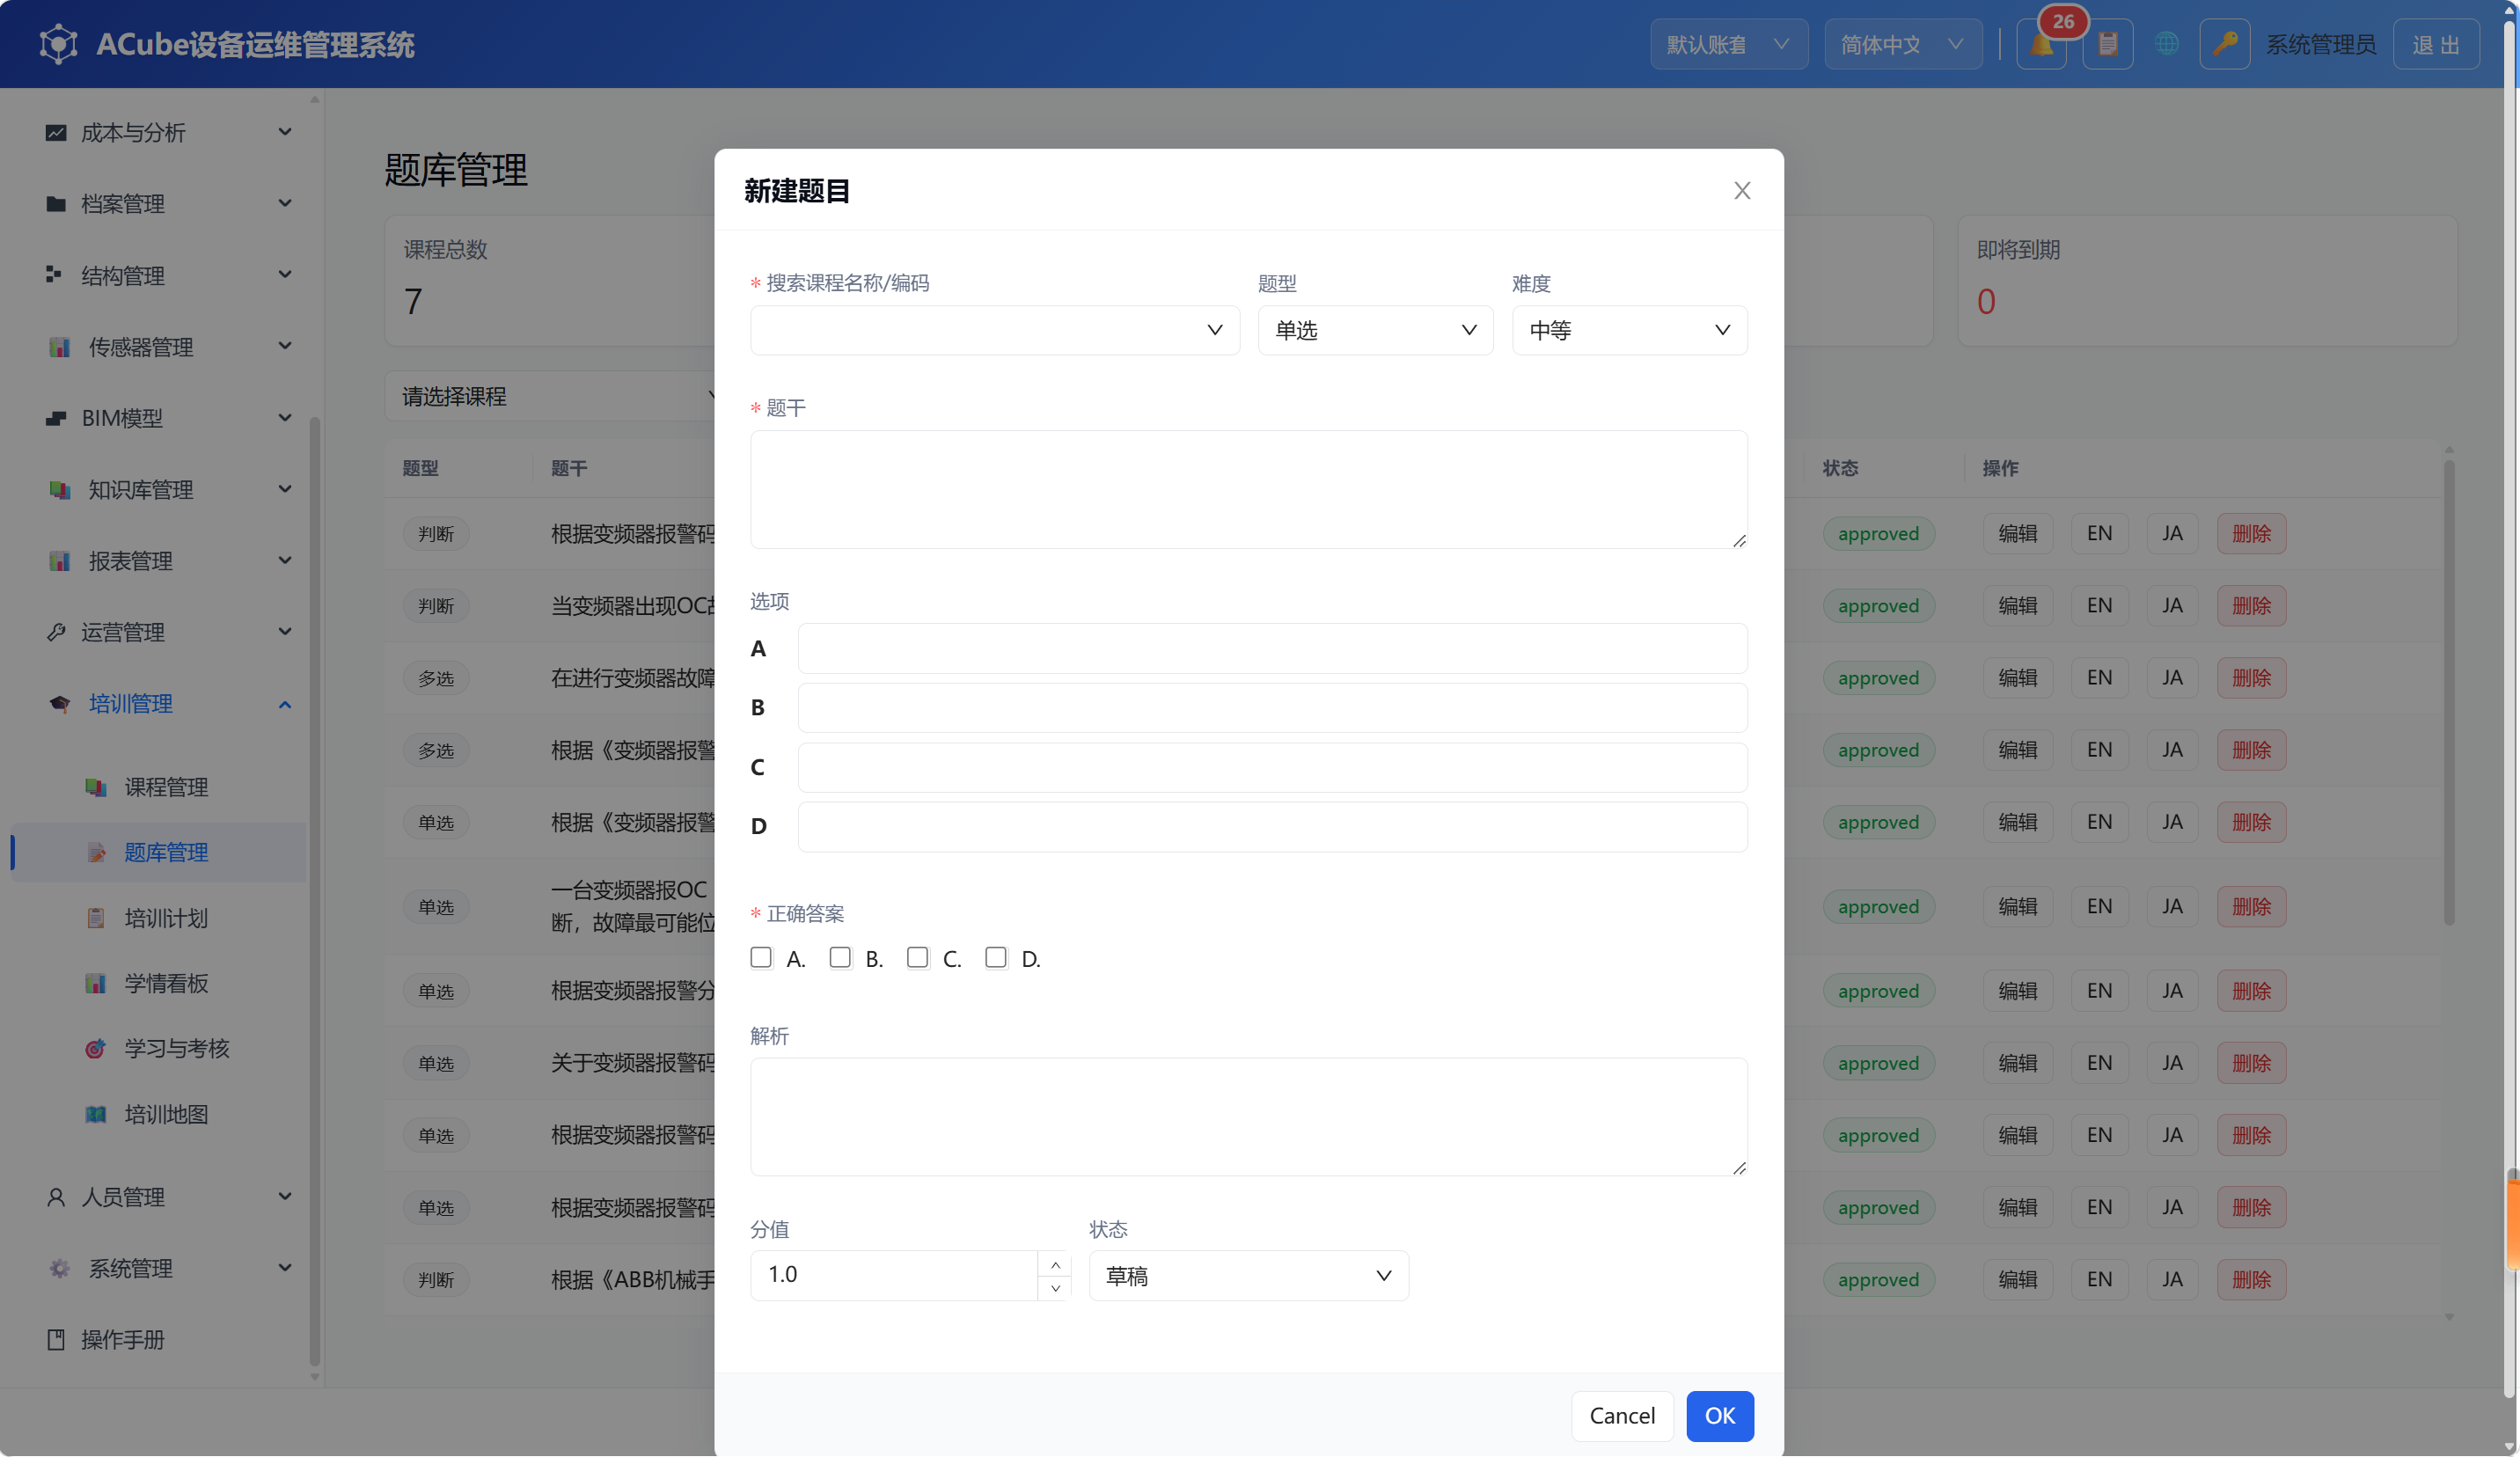2520x1457 pixels.
Task: Click the globe icon in header
Action: point(2166,45)
